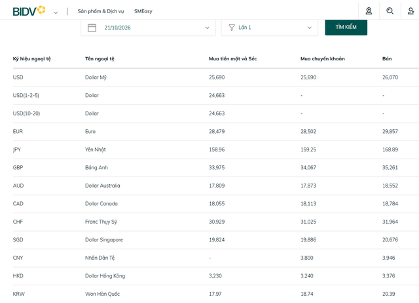Click the Euro currency name
Screen dimensions: 419x303
tap(90, 131)
